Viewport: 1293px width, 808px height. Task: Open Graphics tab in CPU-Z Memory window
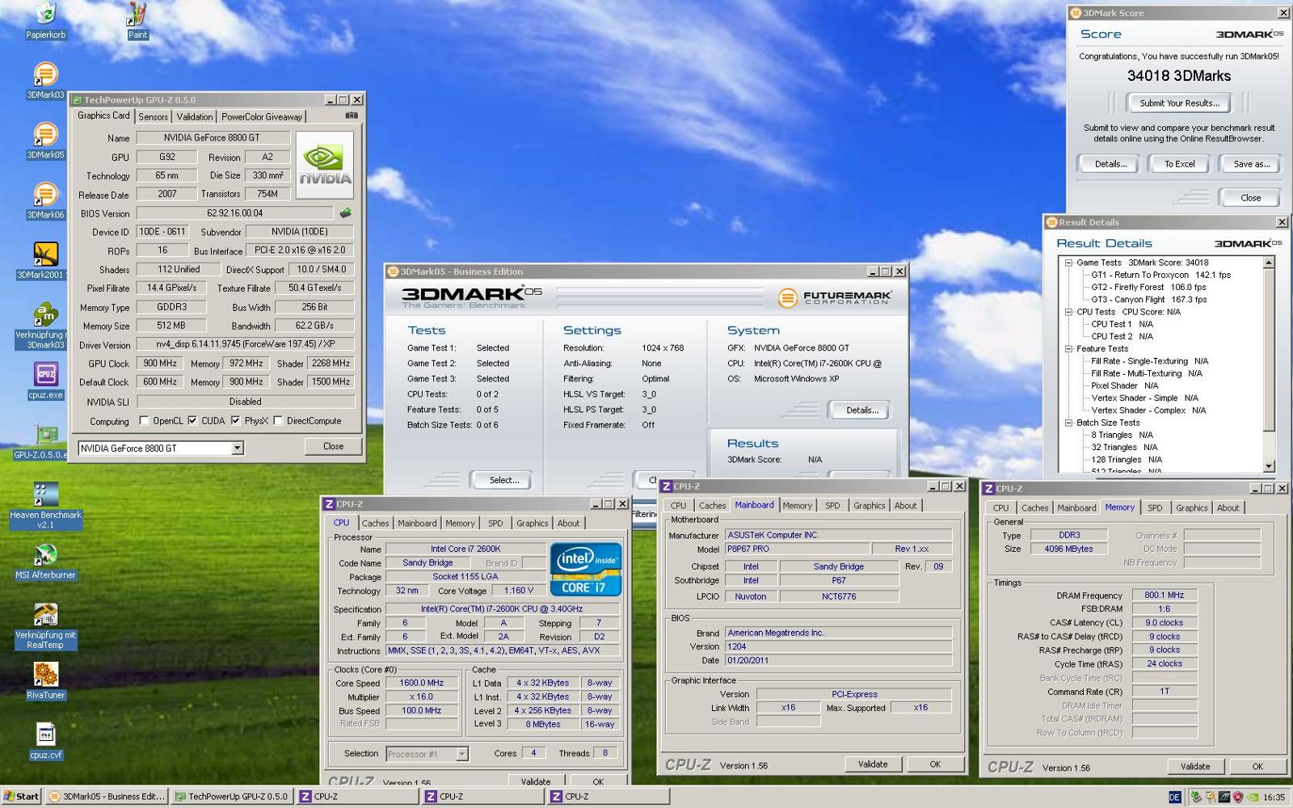1191,508
